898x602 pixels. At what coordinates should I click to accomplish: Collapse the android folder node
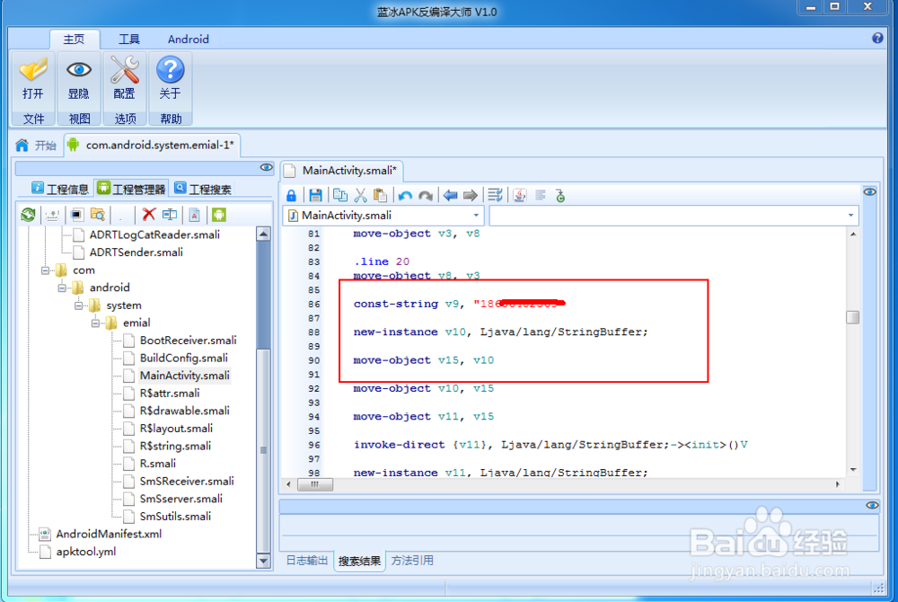tap(62, 288)
